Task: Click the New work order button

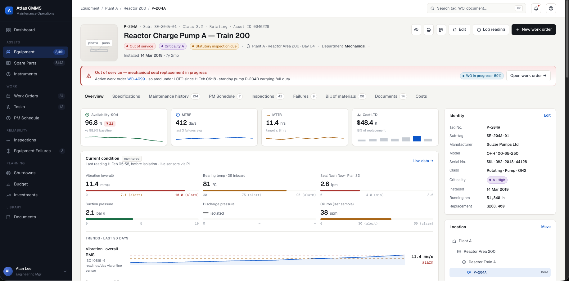Action: (534, 30)
